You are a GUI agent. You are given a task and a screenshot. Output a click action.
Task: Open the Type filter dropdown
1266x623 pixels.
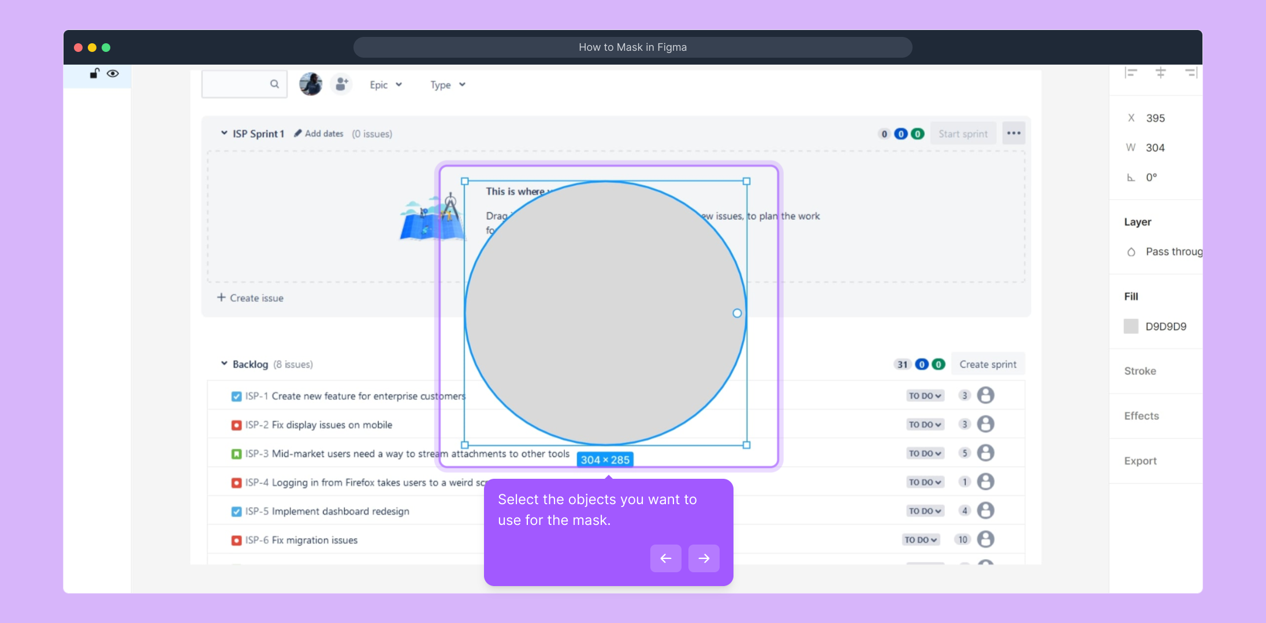coord(448,85)
